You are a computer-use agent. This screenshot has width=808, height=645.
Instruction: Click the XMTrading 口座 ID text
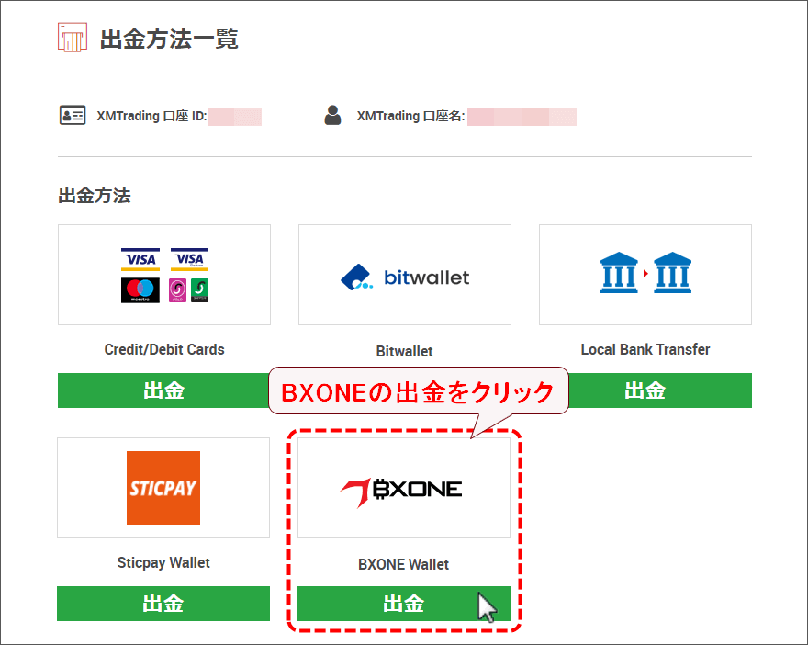152,116
